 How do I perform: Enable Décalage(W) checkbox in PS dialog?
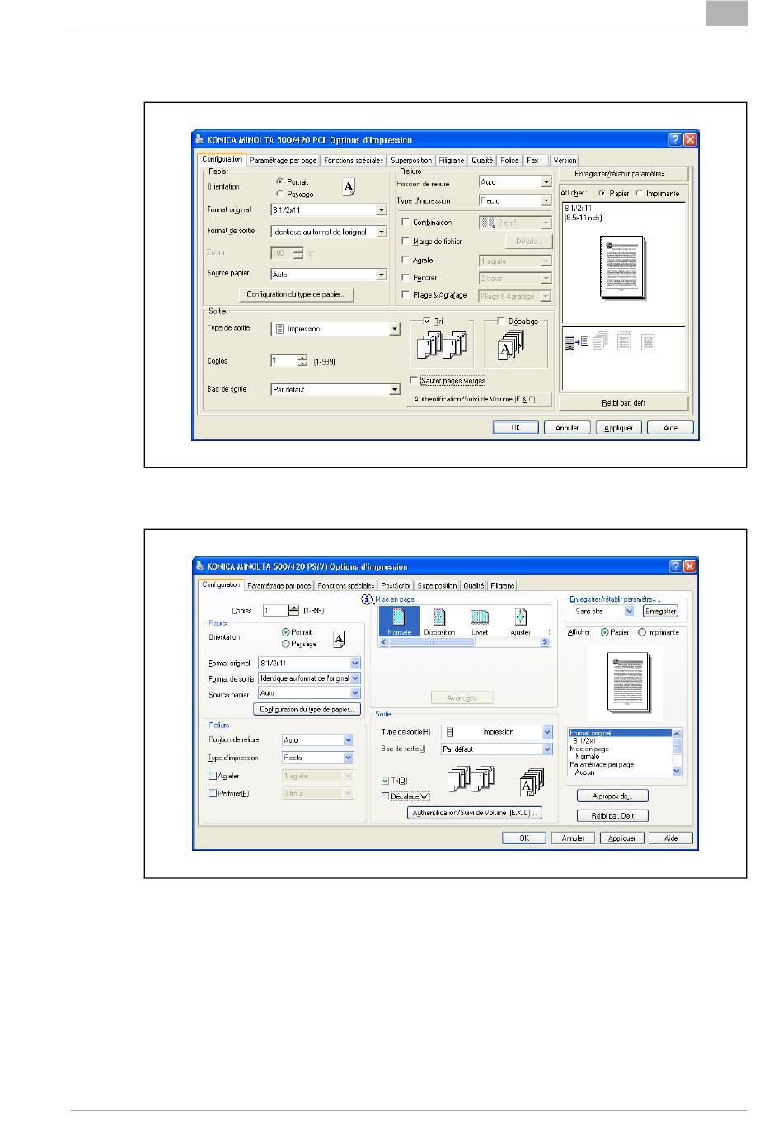(385, 796)
